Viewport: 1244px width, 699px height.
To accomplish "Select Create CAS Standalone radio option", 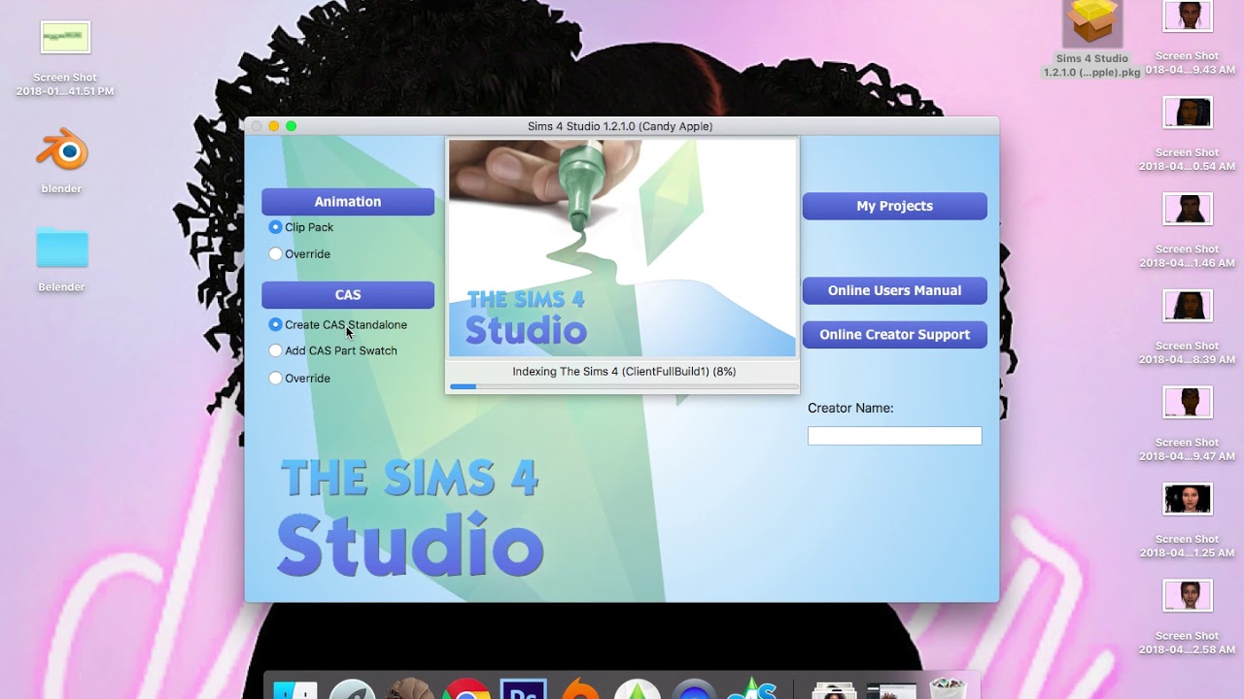I will (x=276, y=324).
